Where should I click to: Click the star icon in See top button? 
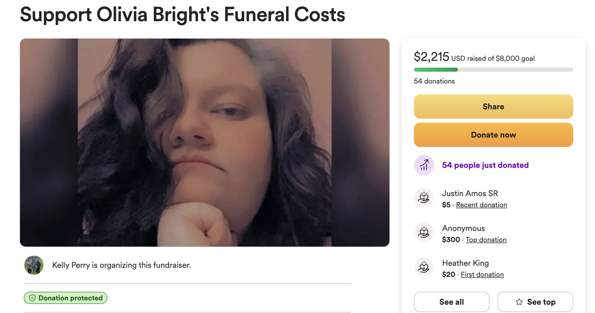(x=519, y=302)
